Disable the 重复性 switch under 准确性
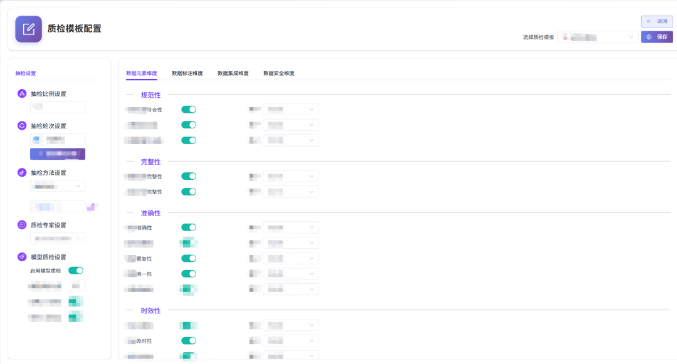This screenshot has width=677, height=364. coord(189,258)
